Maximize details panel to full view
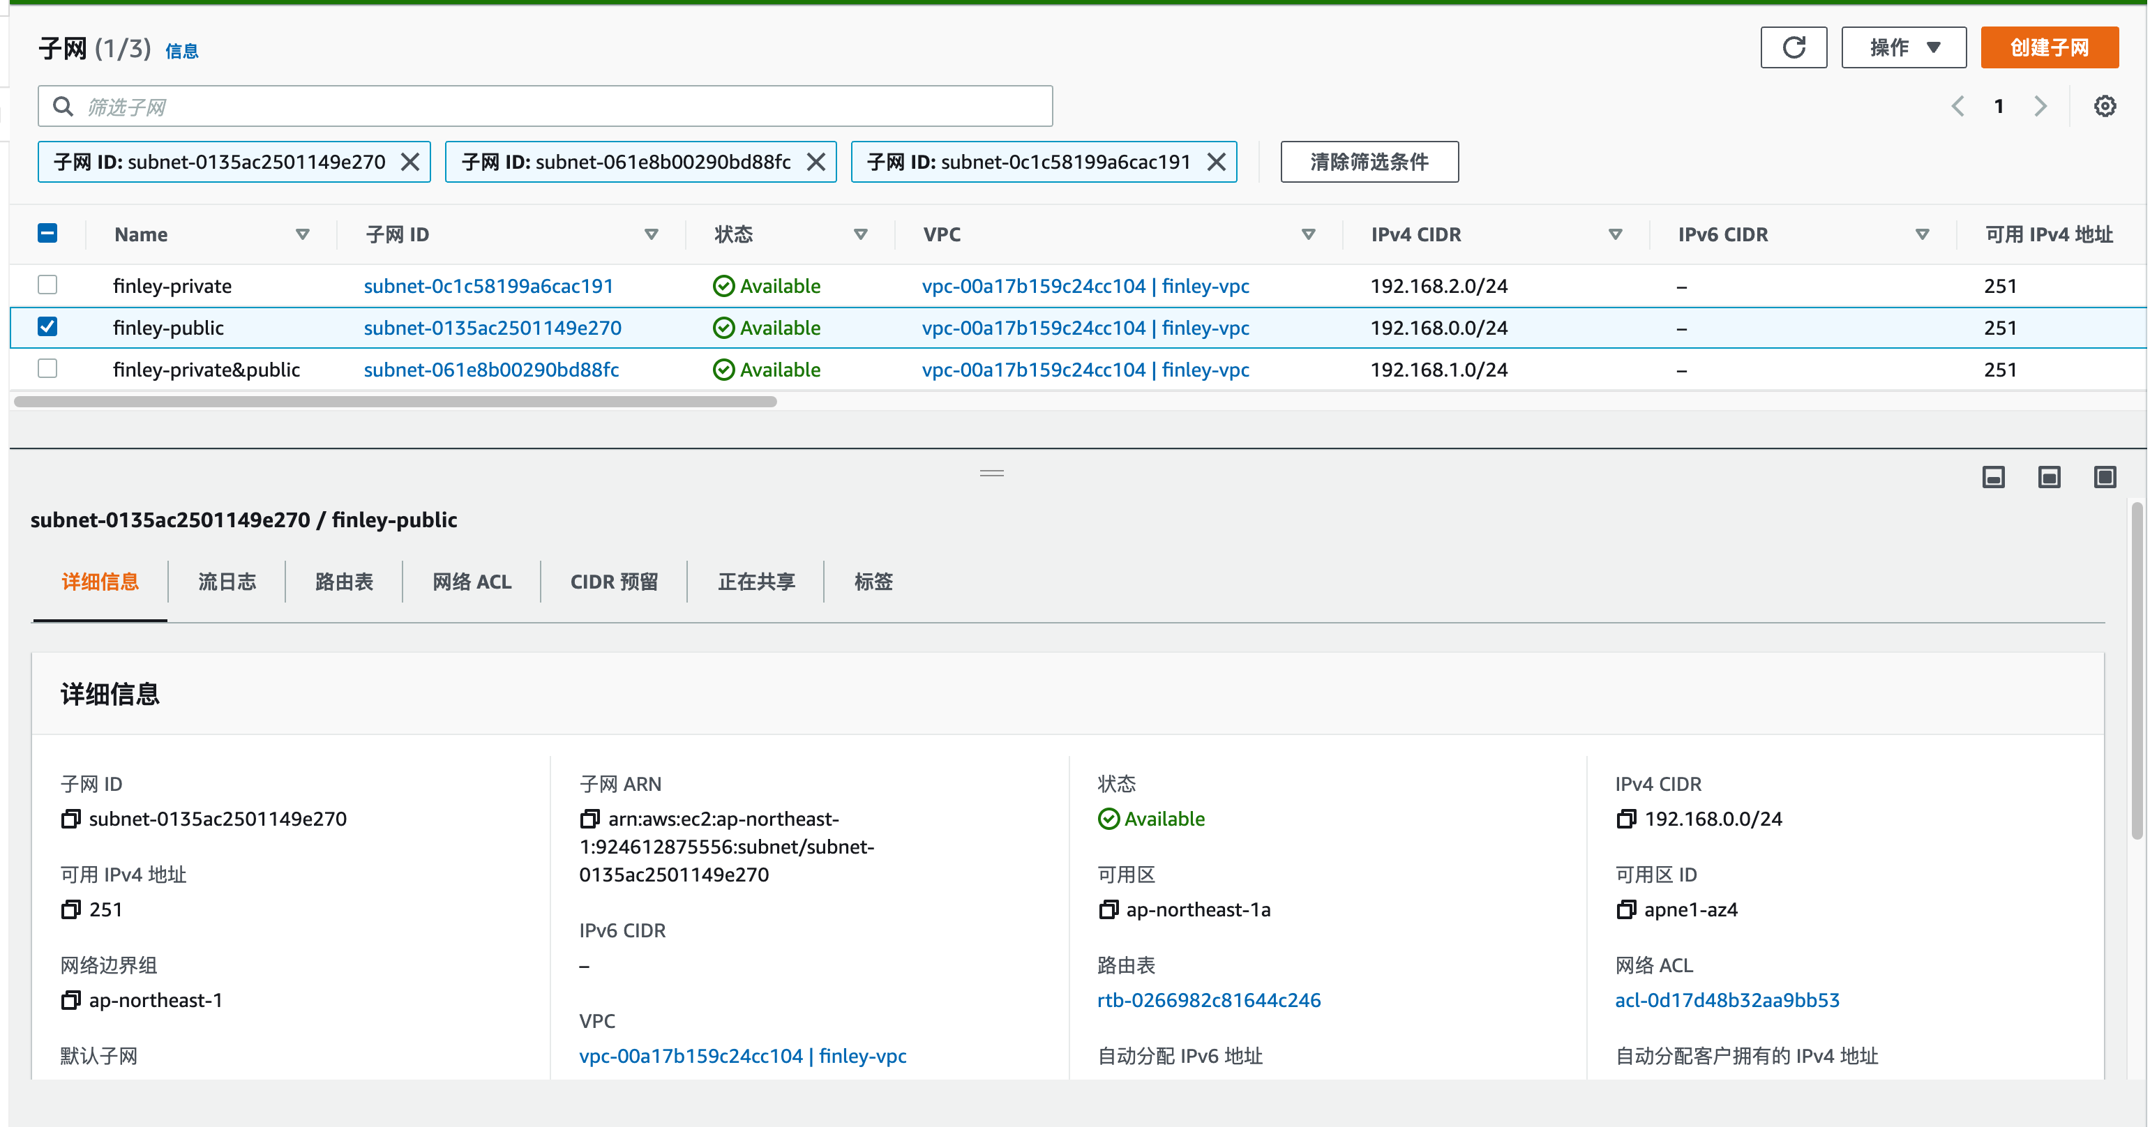The image size is (2150, 1127). coord(2104,477)
